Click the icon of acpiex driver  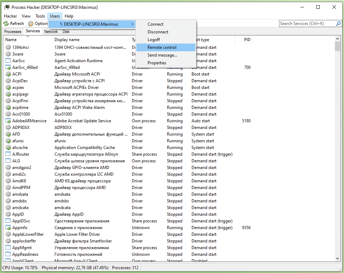[8, 87]
